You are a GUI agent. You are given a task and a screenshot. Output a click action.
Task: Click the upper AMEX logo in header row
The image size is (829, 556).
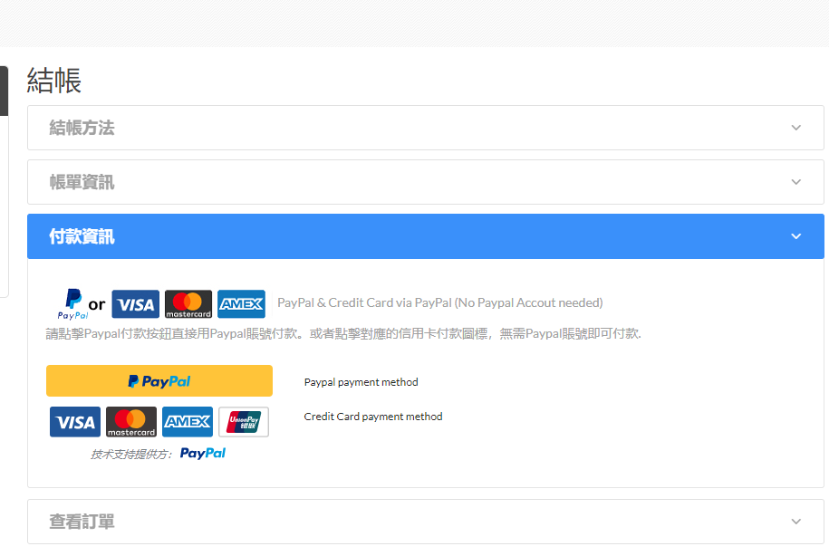(241, 304)
